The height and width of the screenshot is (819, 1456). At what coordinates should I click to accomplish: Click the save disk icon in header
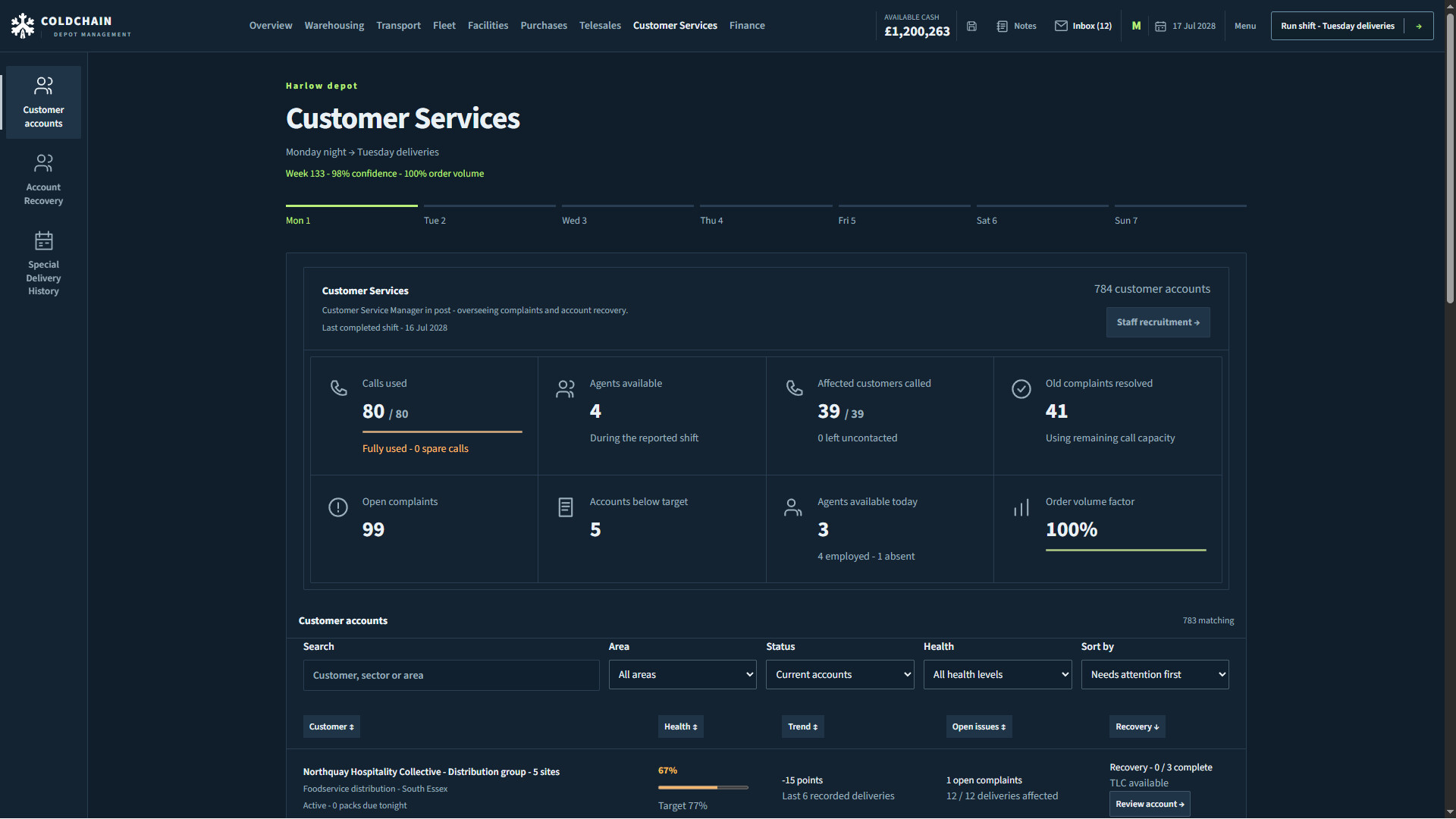pyautogui.click(x=971, y=26)
